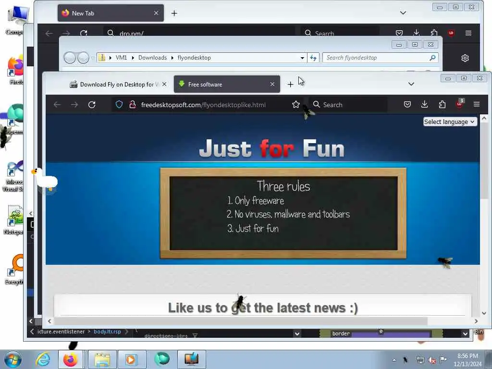This screenshot has height=369, width=492.
Task: Open the Notepad++ desktop shortcut
Action: tap(13, 219)
